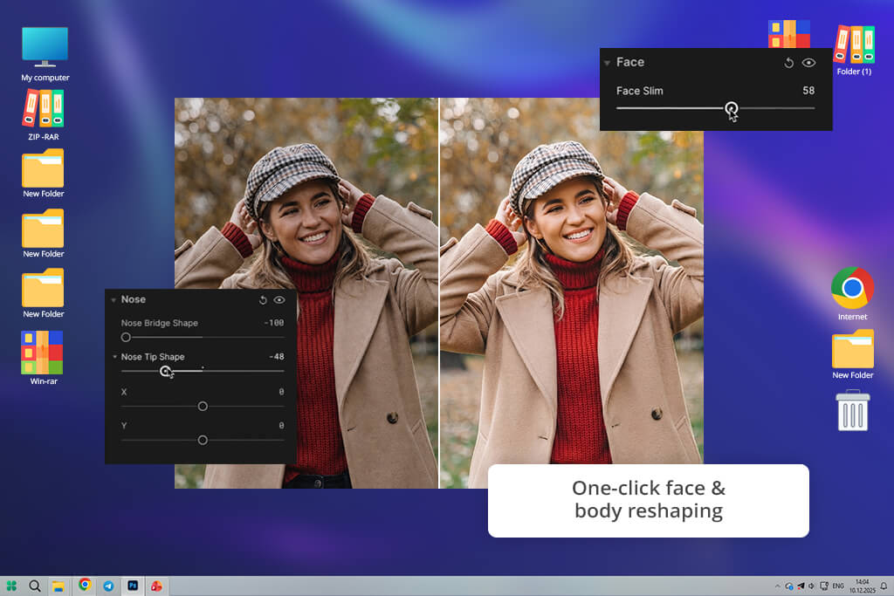Collapse the Nose panel section

click(x=113, y=299)
